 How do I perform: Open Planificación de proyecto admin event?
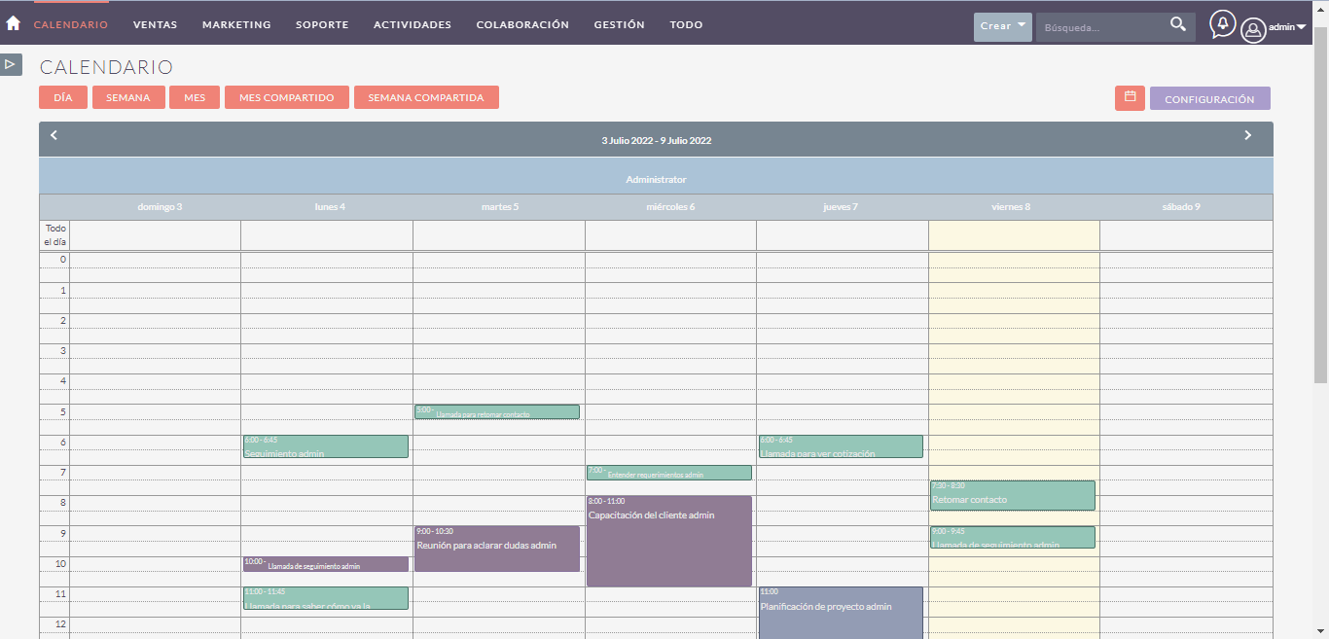(x=840, y=613)
